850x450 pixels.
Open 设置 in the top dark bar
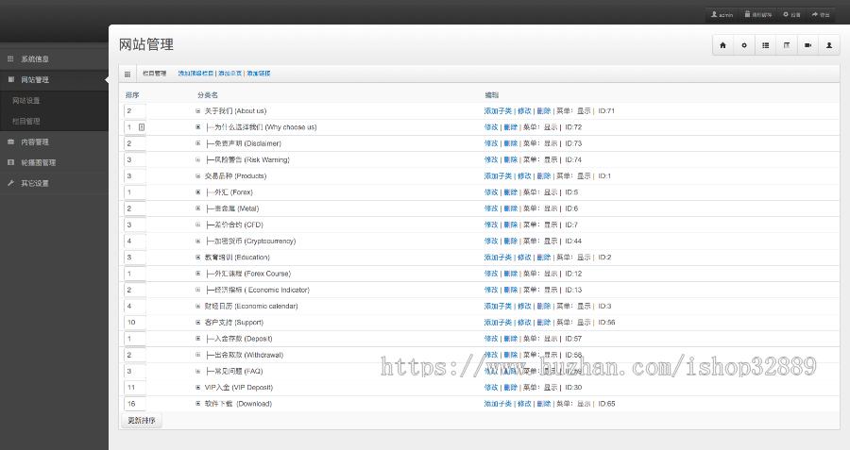pyautogui.click(x=791, y=14)
